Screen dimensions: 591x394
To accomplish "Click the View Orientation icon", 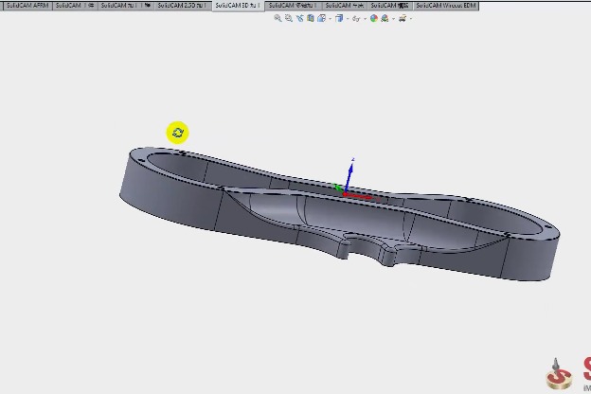I will (x=321, y=18).
